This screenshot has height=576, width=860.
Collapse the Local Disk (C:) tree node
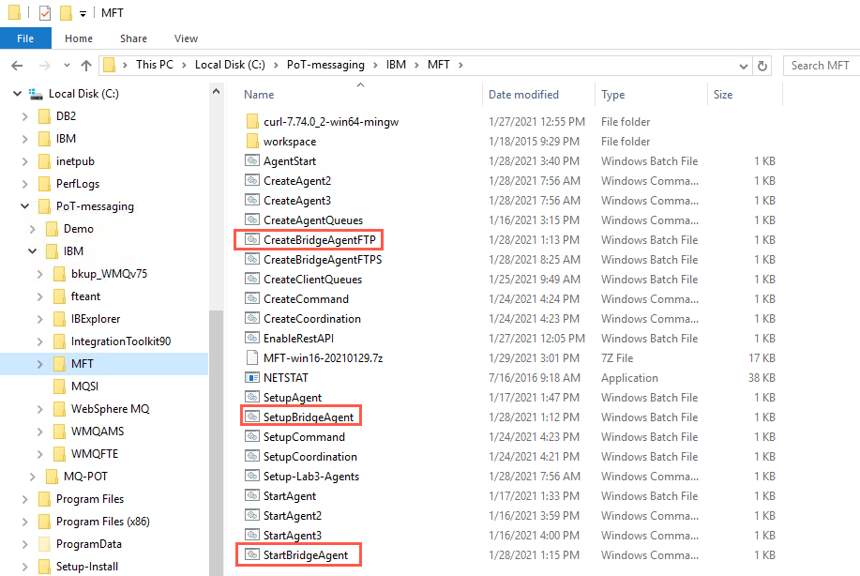18,94
